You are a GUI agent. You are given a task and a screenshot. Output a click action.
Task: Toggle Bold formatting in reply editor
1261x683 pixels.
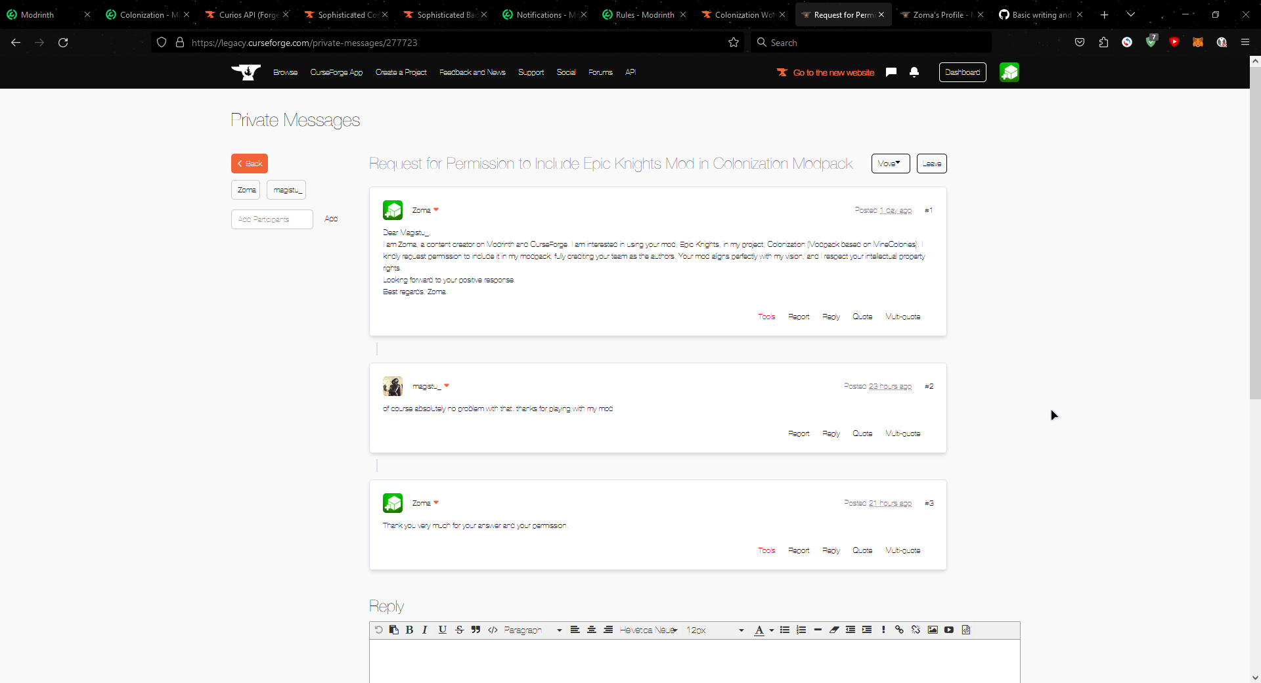pyautogui.click(x=409, y=630)
